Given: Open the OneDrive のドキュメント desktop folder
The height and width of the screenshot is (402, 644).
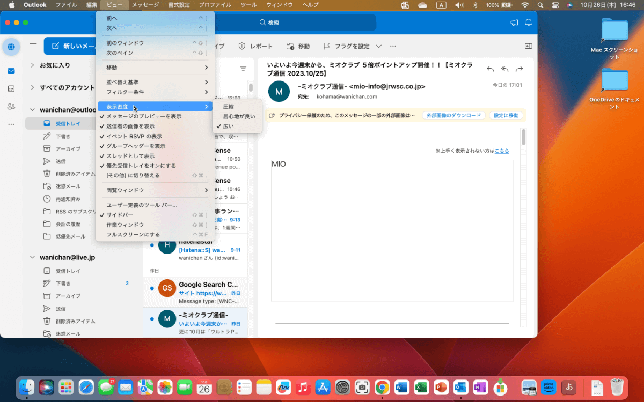Looking at the screenshot, I should point(614,88).
